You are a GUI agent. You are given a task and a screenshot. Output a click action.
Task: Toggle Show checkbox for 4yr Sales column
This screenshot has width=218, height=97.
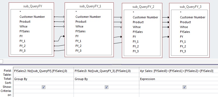coord(184,87)
